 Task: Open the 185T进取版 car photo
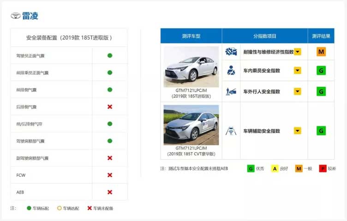[191, 66]
